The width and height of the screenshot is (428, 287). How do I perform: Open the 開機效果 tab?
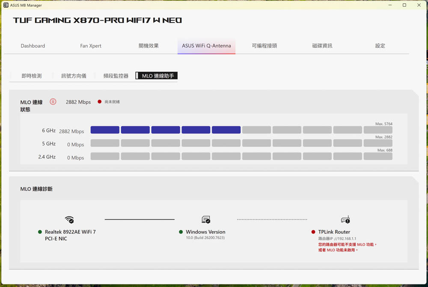point(149,46)
